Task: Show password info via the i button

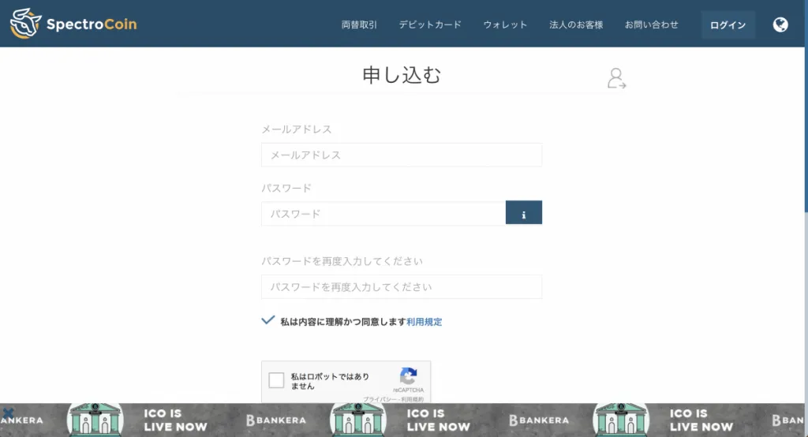Action: (524, 212)
